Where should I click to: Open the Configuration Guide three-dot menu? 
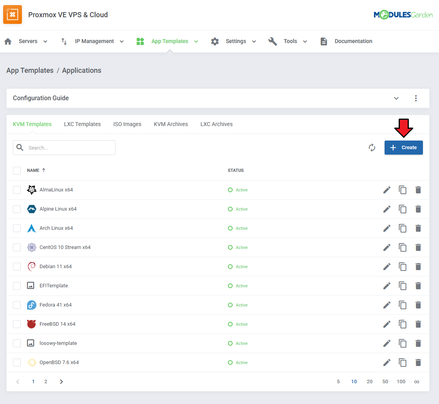coord(416,98)
